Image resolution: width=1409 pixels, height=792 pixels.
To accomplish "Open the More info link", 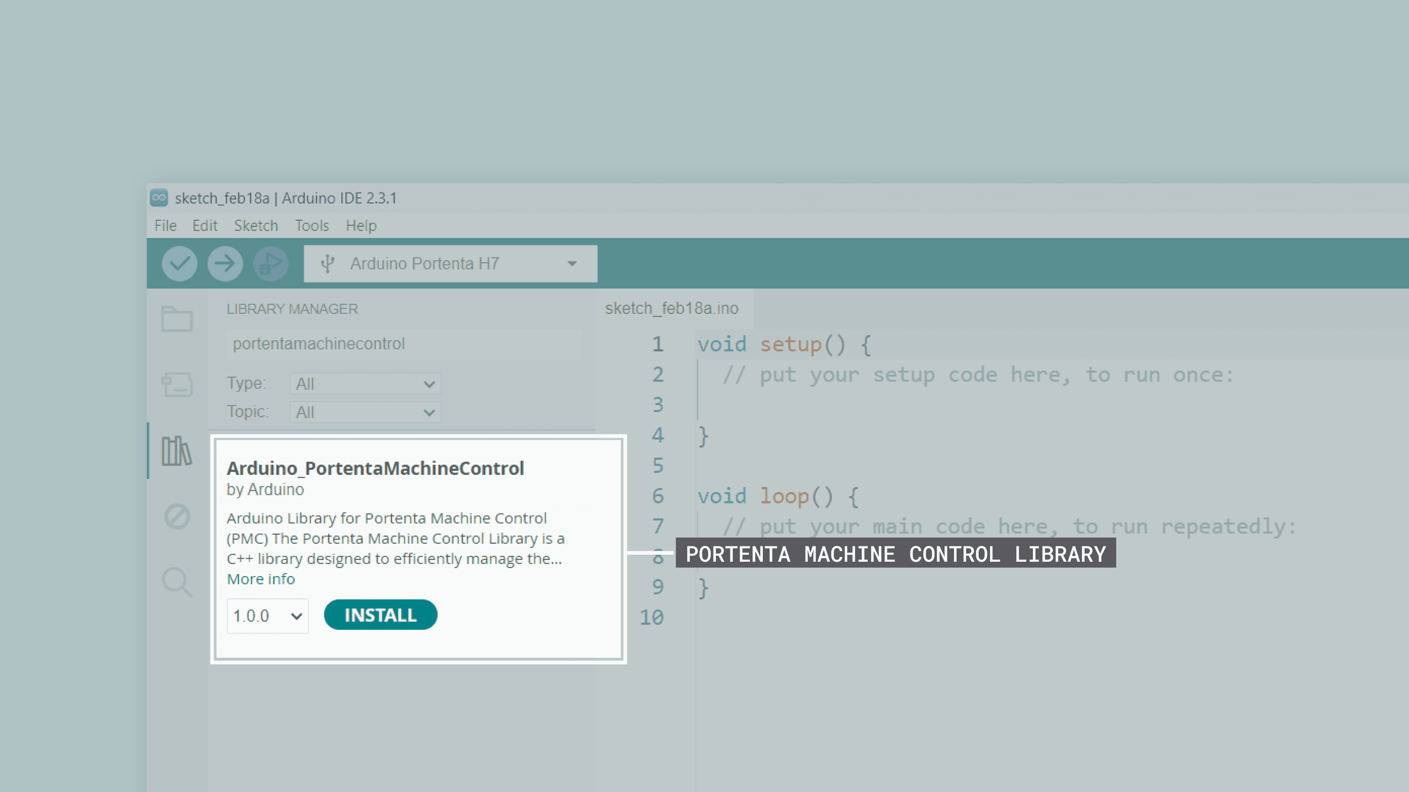I will [x=261, y=579].
